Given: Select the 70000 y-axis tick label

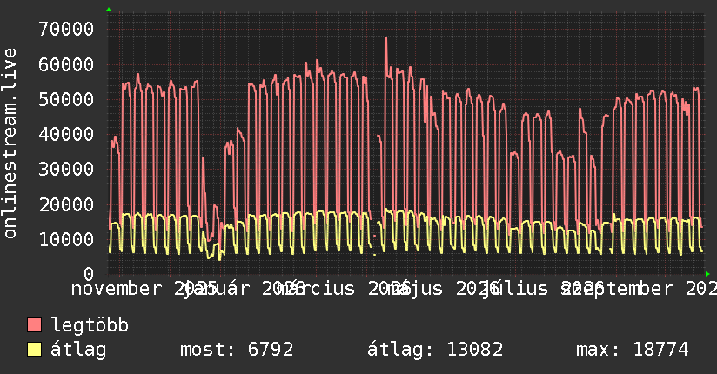Looking at the screenshot, I should pyautogui.click(x=66, y=29).
